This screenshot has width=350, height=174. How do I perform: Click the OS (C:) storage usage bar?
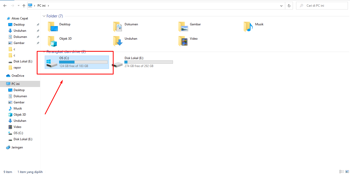click(x=84, y=62)
